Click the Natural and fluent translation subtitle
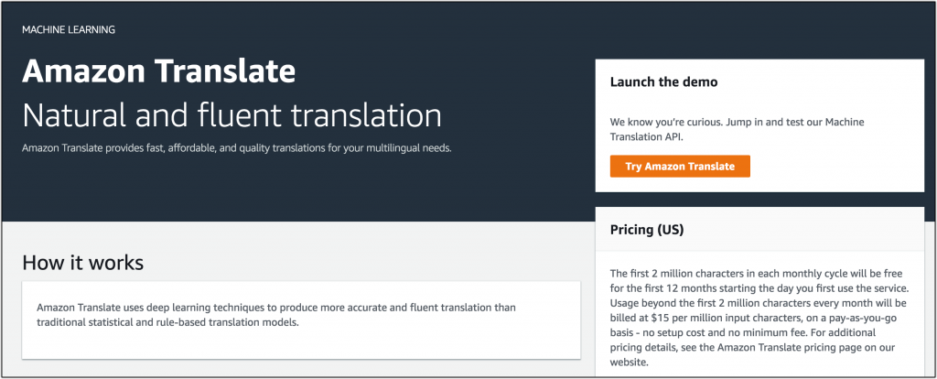937x379 pixels. pyautogui.click(x=232, y=116)
